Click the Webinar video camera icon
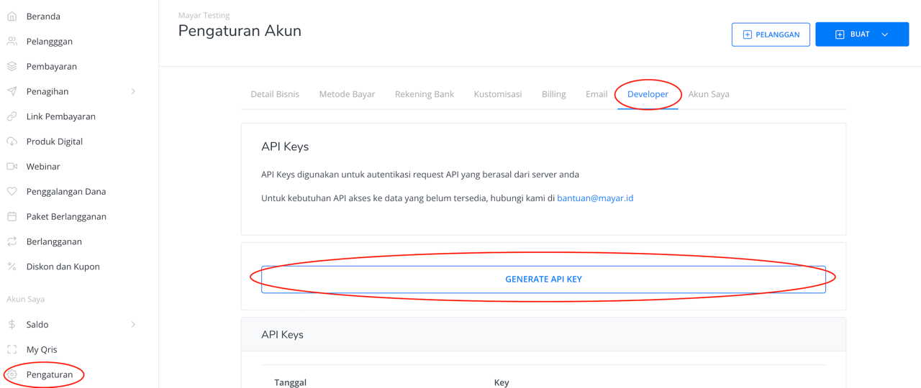 (x=12, y=166)
